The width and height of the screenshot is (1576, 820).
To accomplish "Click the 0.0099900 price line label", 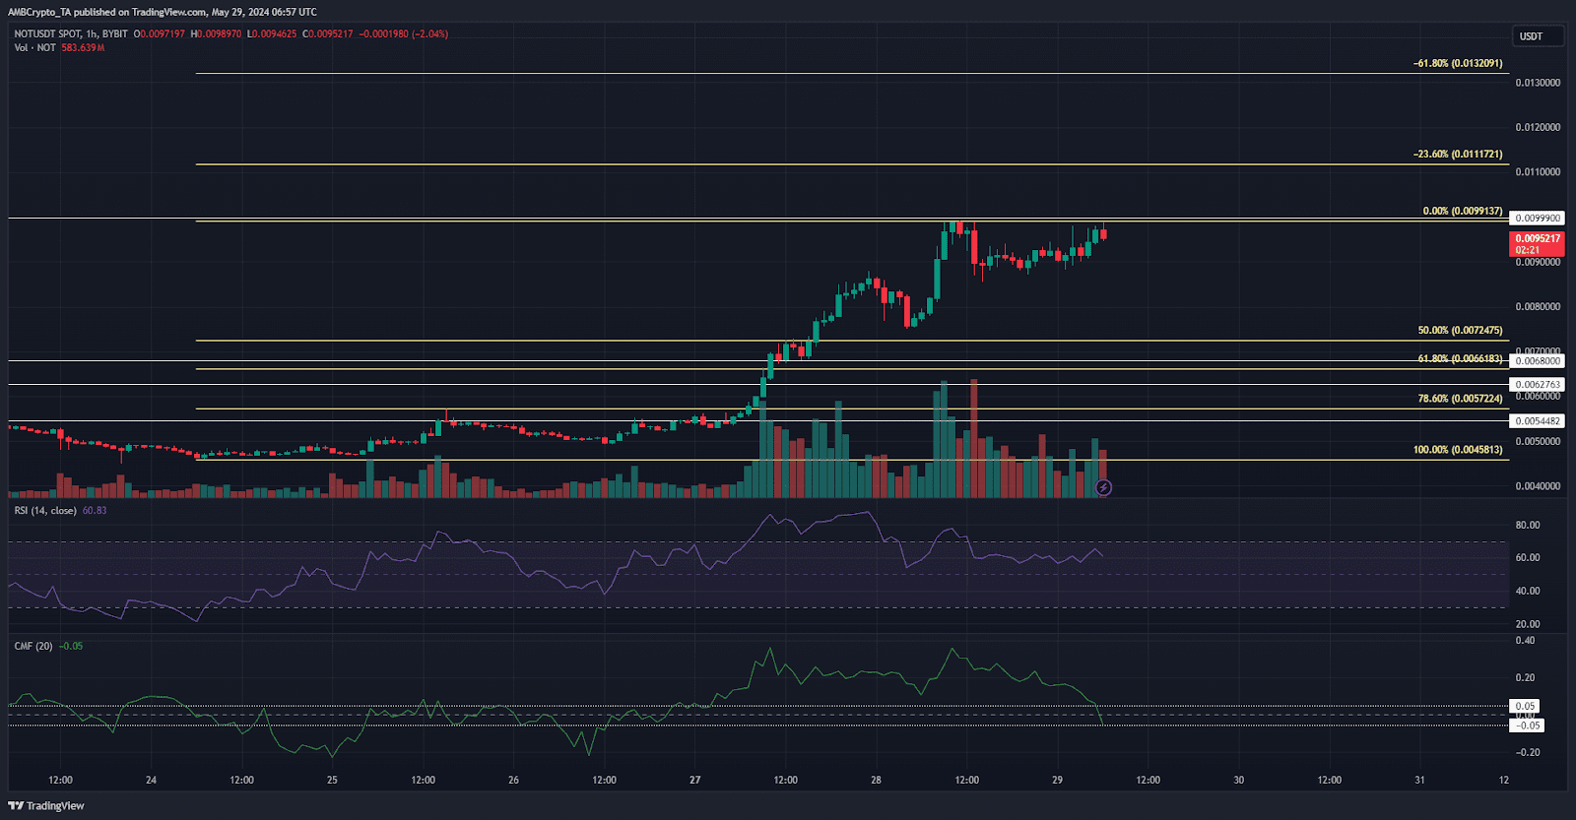I will click(x=1537, y=218).
